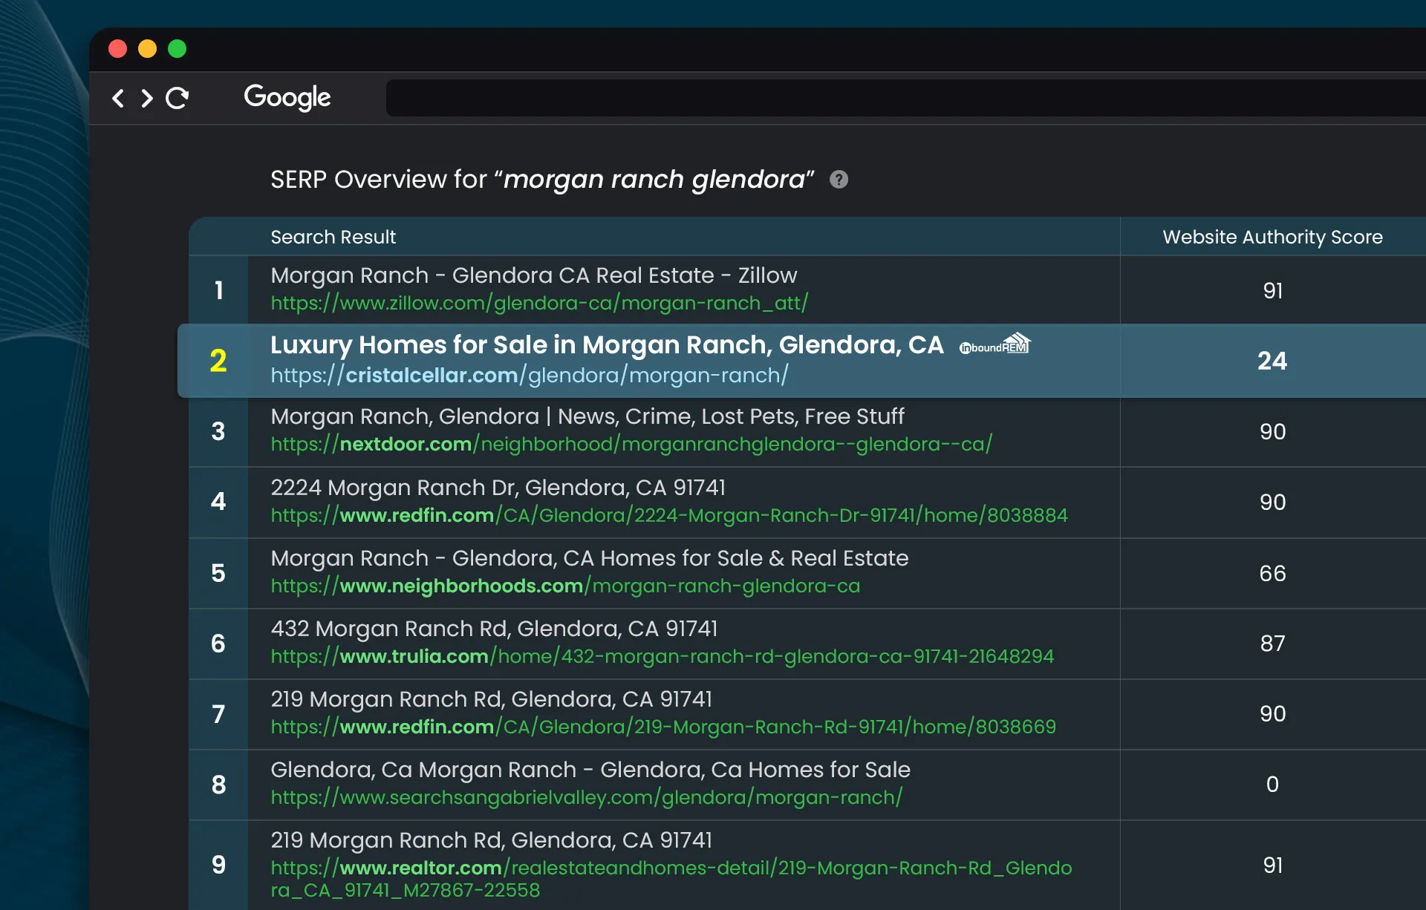This screenshot has width=1426, height=910.
Task: Click title 'Morgan Ranch - Glendora, CA Homes for Sale & Real Estate'
Action: point(590,558)
